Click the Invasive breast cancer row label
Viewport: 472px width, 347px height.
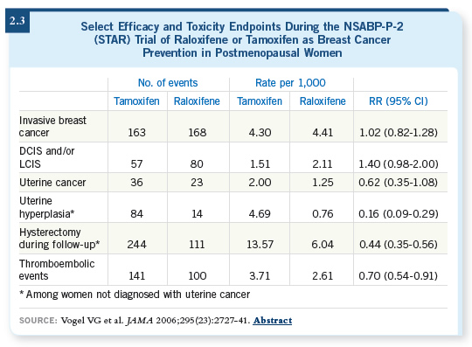coord(52,127)
